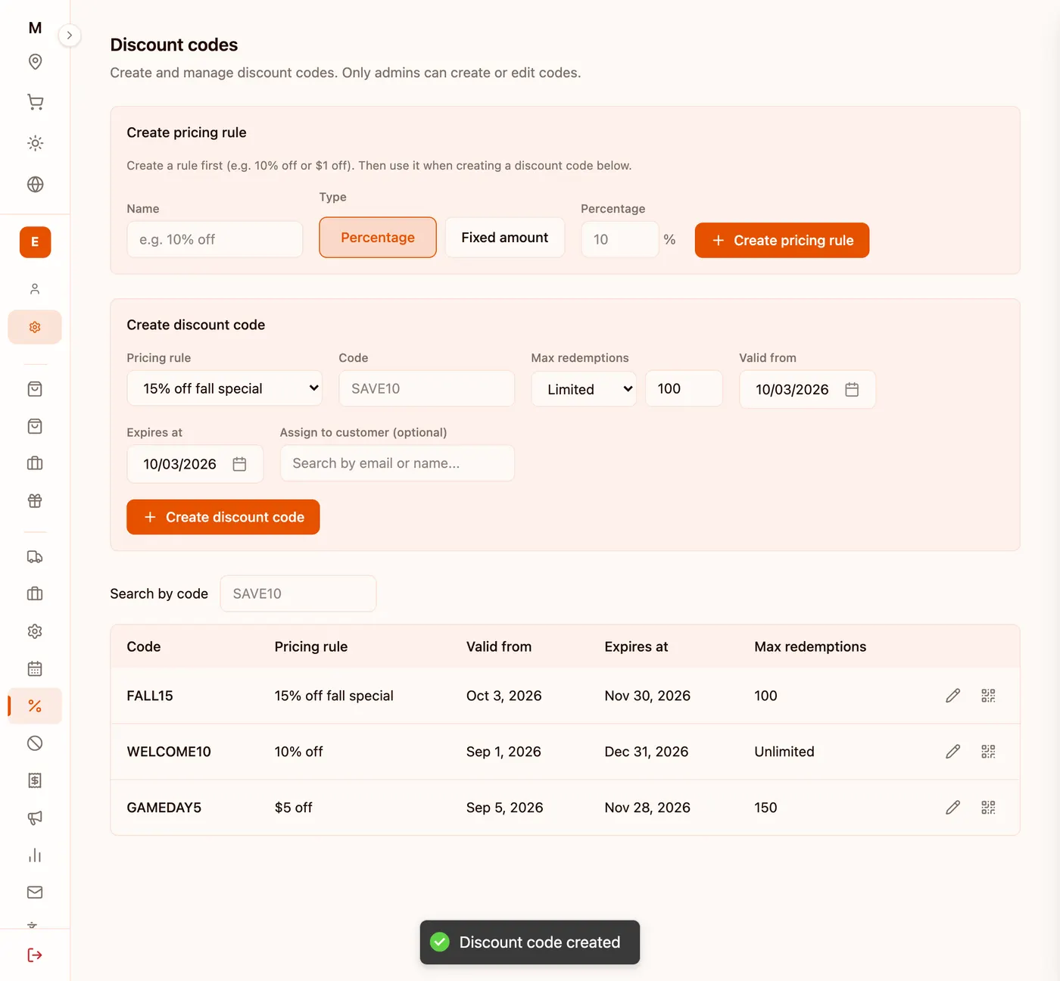Click the sun theme icon
The height and width of the screenshot is (981, 1060).
35,143
